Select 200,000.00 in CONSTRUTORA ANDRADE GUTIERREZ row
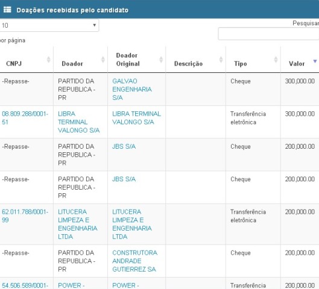 [x=300, y=253]
